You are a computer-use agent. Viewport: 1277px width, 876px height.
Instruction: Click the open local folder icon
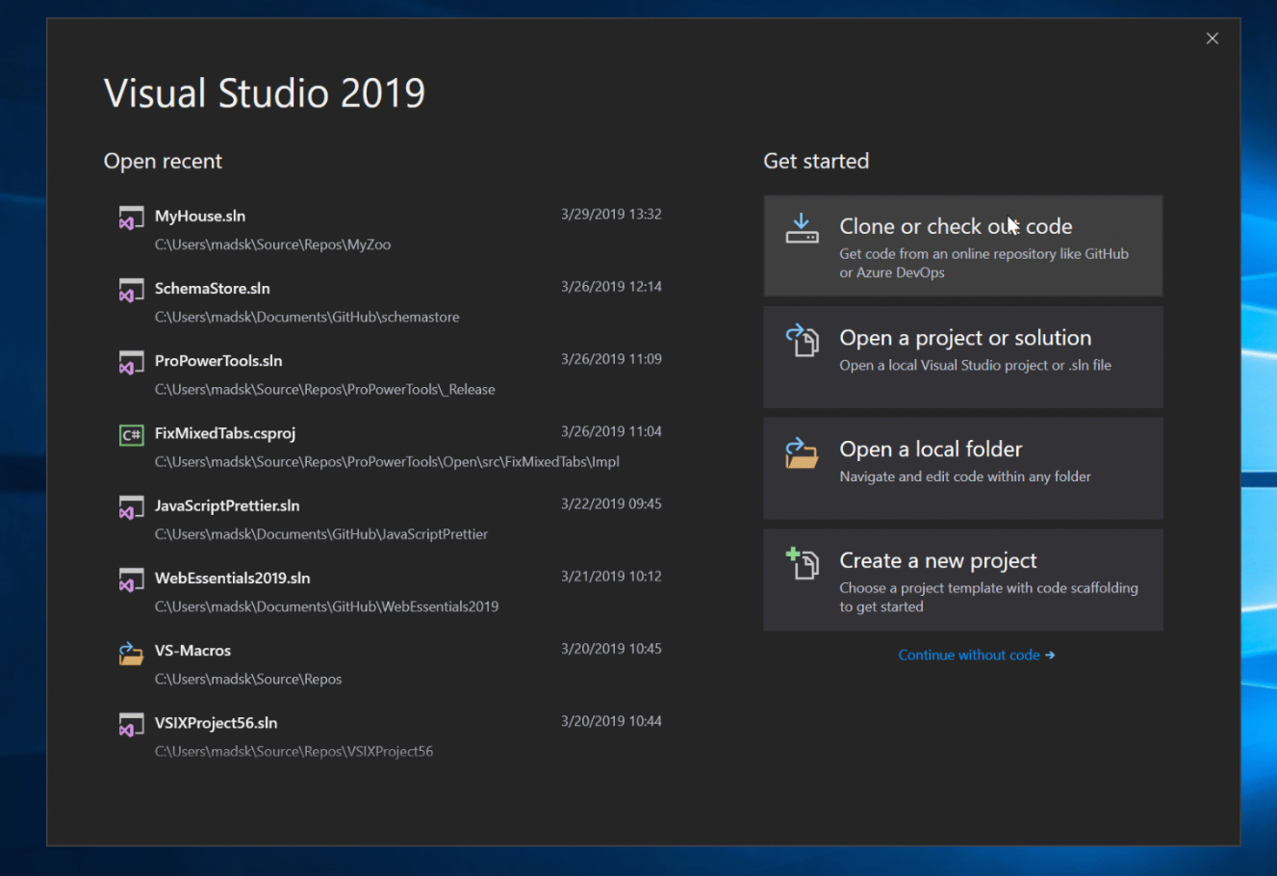pos(802,451)
